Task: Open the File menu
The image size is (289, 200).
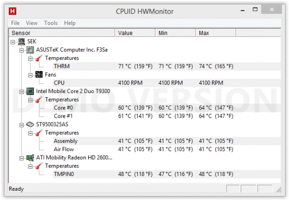Action: (15, 23)
